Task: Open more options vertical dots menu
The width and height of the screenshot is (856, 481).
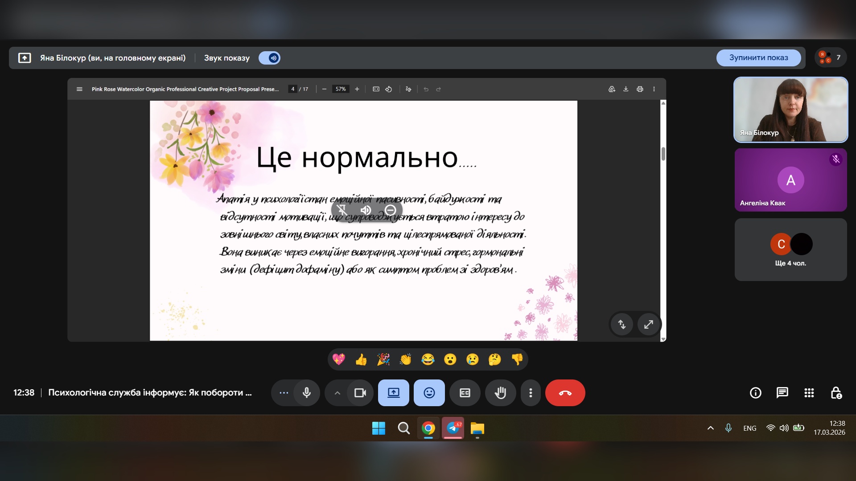Action: click(530, 393)
